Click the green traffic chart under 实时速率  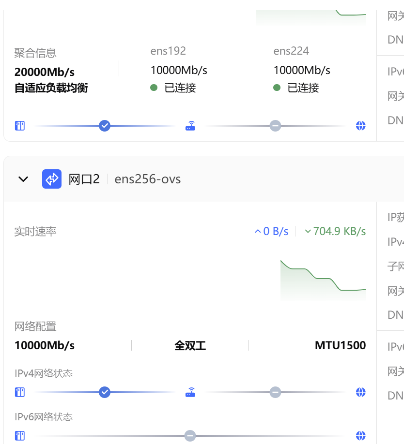pyautogui.click(x=323, y=280)
